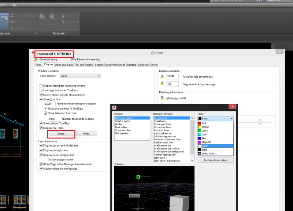
Task: Enable Use large buttons for Toolbars
Action: [x=41, y=90]
